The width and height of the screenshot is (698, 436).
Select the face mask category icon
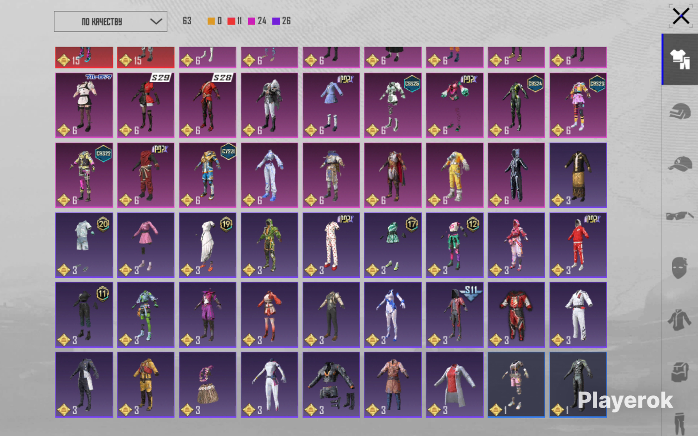680,267
